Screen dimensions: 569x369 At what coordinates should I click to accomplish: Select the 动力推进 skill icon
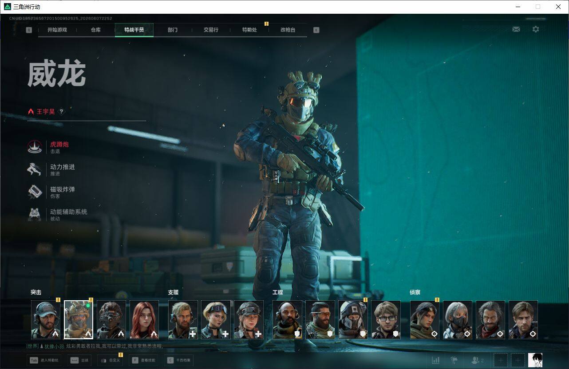tap(35, 169)
